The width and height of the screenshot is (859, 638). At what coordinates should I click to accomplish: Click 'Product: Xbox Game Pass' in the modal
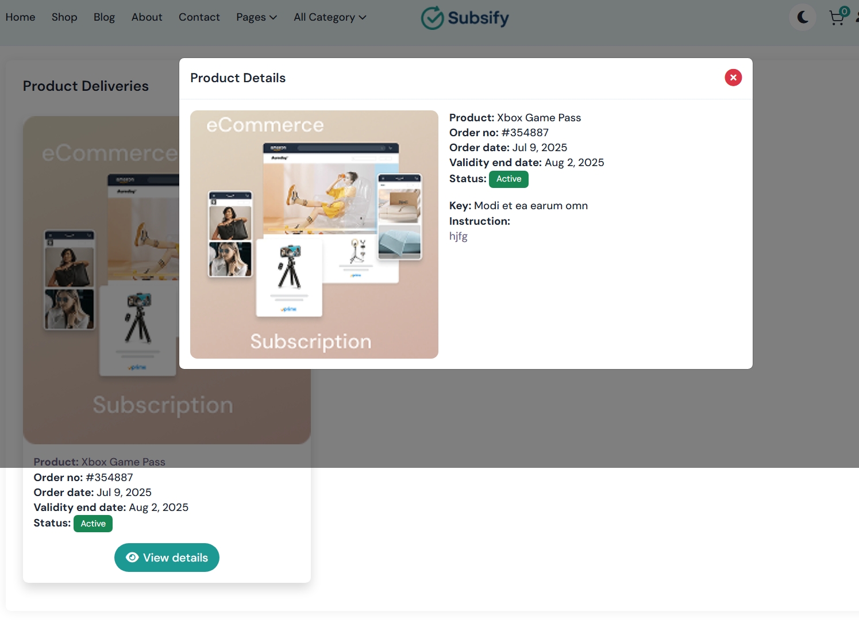515,118
